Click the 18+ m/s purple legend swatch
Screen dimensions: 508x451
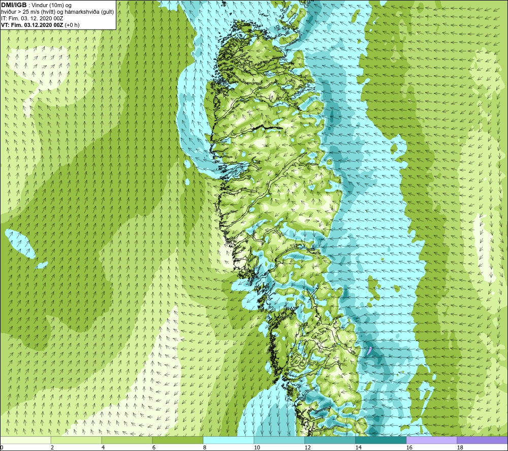click(483, 440)
